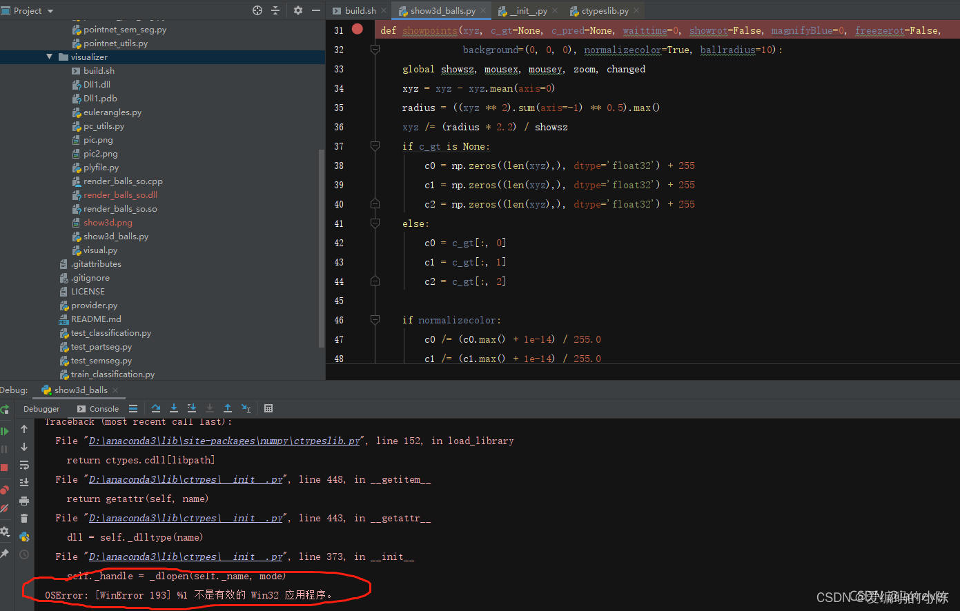
Task: Click the console up arrow icon
Action: 24,429
